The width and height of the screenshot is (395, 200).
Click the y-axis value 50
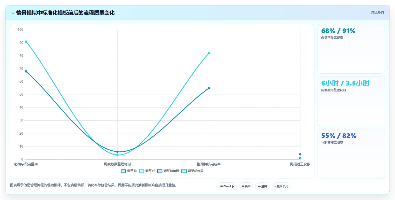tap(21, 95)
